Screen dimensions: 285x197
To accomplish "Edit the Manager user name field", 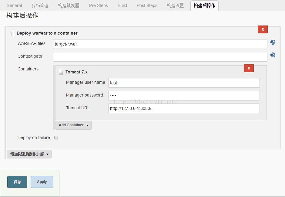I will [x=184, y=83].
